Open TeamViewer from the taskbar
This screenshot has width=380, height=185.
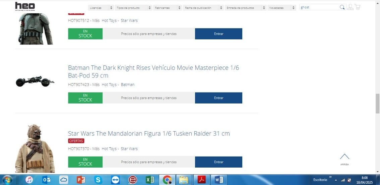(115, 180)
